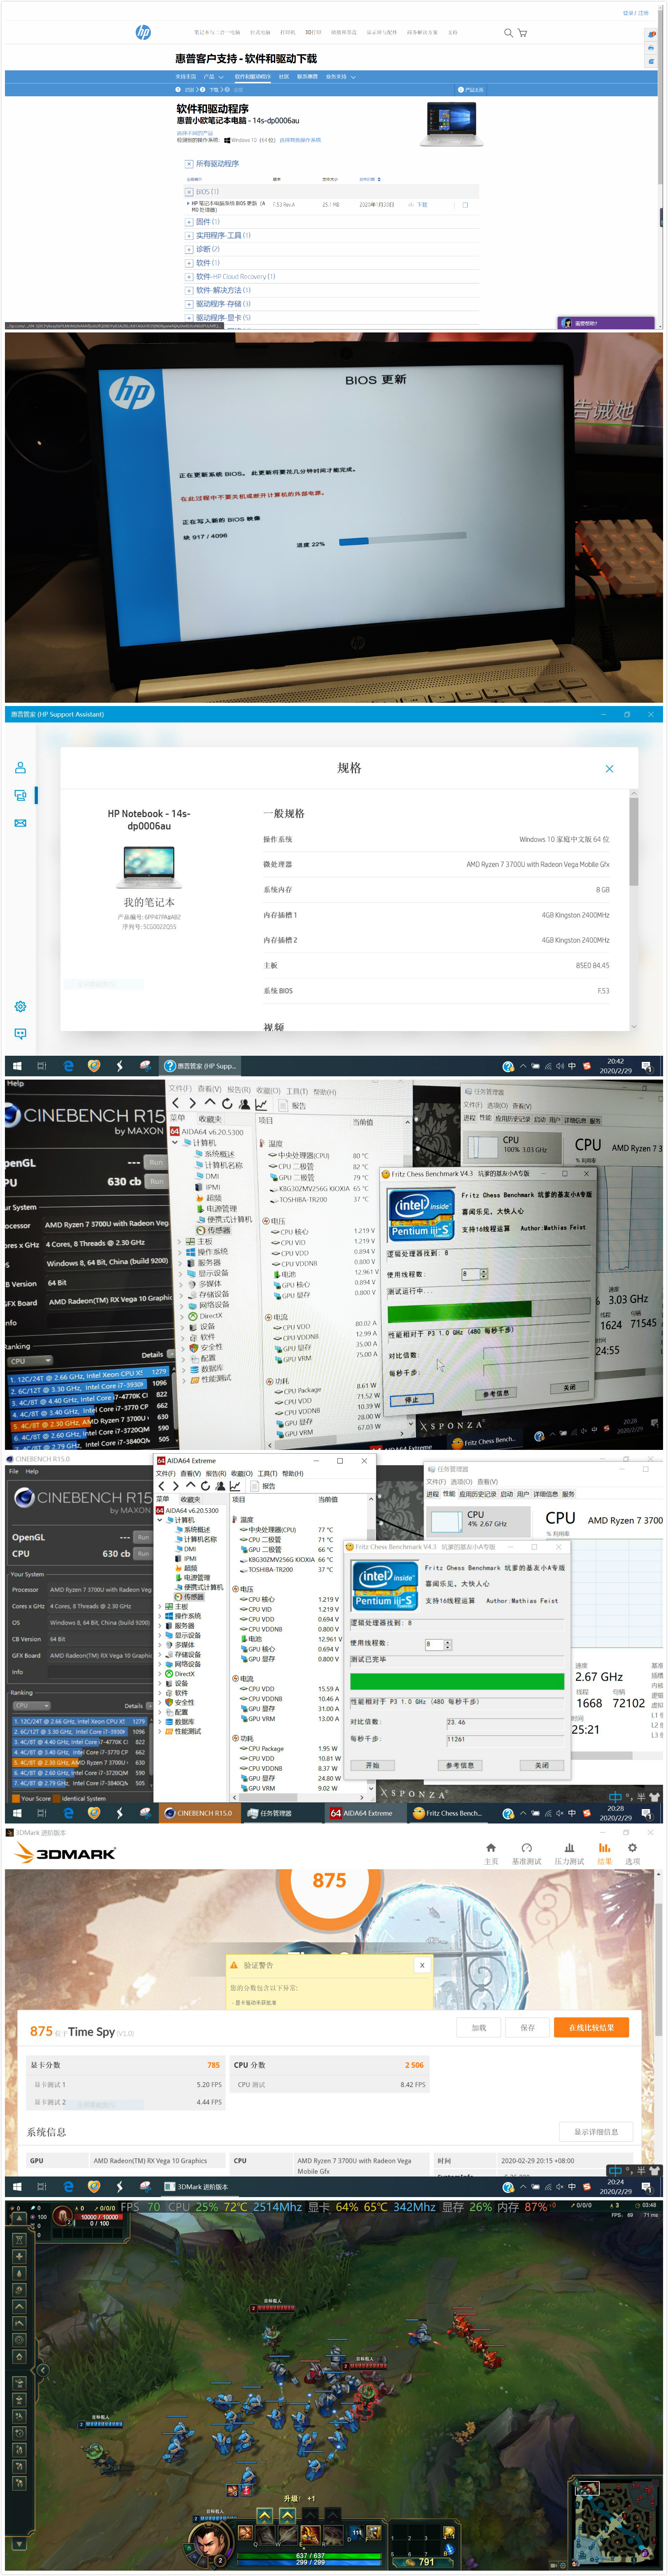Open the user profile icon in HP Support Assistant
Screen dimensions: 668x2576
tap(20, 768)
